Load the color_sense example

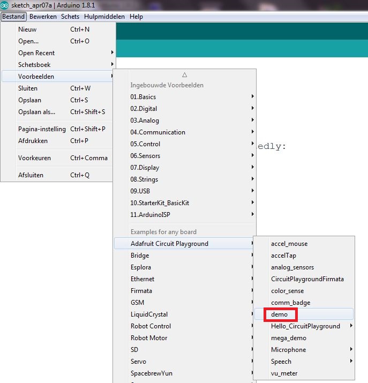tap(304, 291)
